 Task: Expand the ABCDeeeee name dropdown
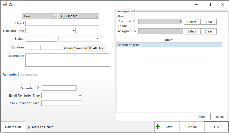tap(96, 16)
